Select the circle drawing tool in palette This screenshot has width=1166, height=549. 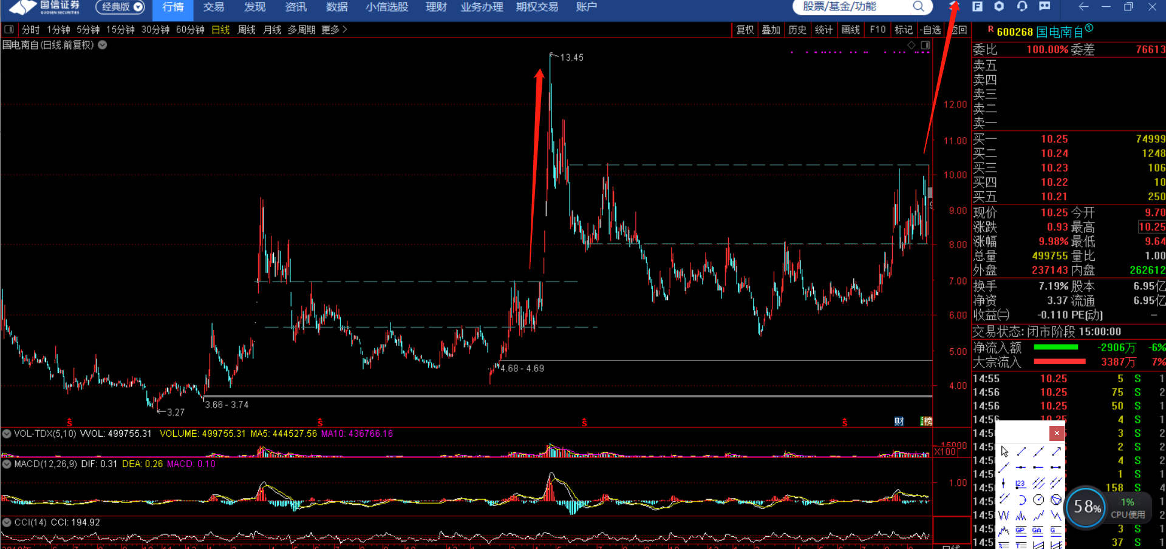pyautogui.click(x=1038, y=500)
